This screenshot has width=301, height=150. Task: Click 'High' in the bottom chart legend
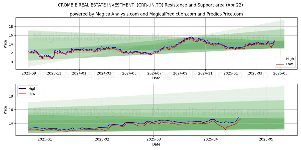[x=32, y=88]
